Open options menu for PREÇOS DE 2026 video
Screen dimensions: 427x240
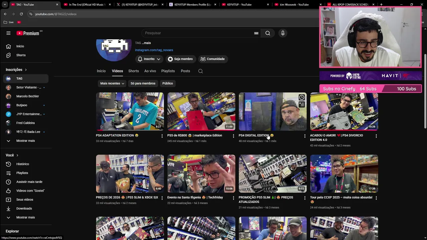[162, 198]
